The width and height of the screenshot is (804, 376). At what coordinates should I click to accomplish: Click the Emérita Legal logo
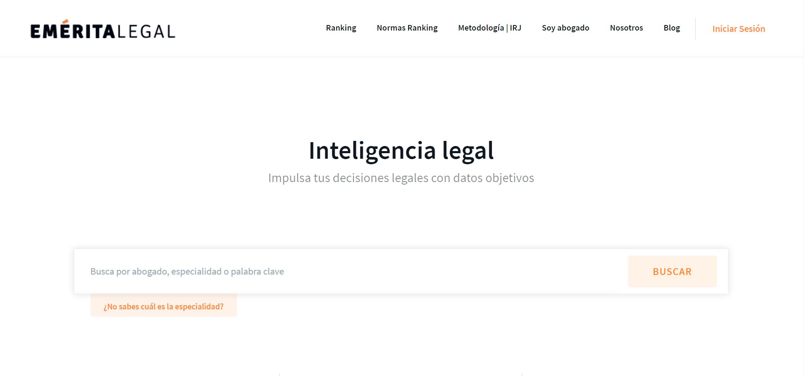[x=102, y=31]
